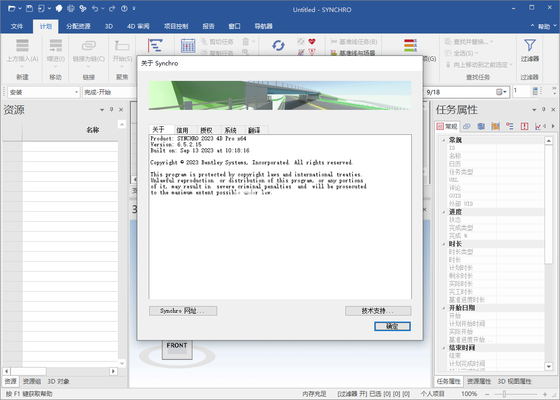Select the 翻译 tab in the About dialog
Viewport: 560px width, 400px height.
pos(254,130)
